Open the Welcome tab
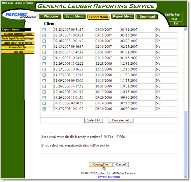 (x=50, y=17)
